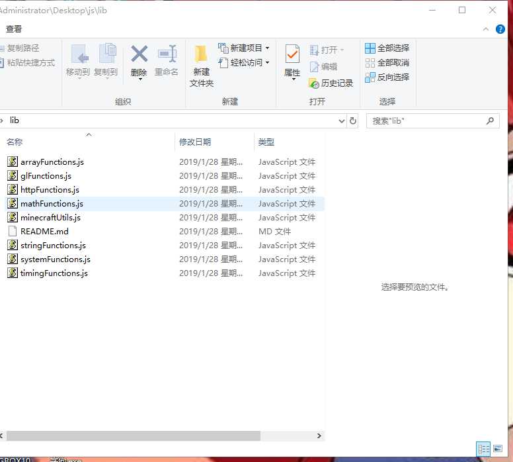Maximize the Explorer window
Image resolution: width=513 pixels, height=462 pixels.
click(x=462, y=10)
